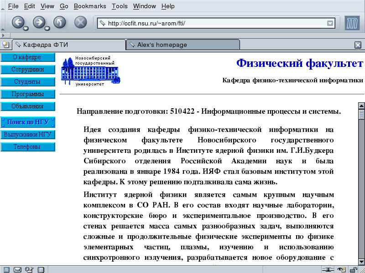Viewport: 365px width, 273px height.
Task: Click the bookmark icon inside the URL bar
Action: click(x=102, y=23)
